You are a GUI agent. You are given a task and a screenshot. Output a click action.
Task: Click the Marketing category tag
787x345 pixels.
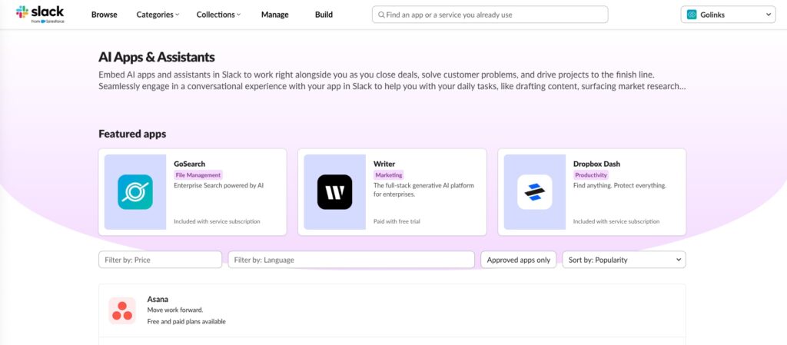coord(389,175)
